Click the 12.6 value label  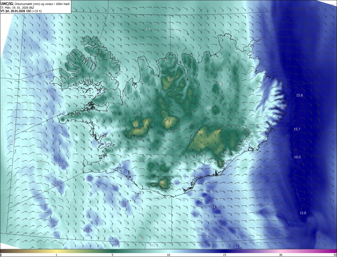pyautogui.click(x=62, y=163)
